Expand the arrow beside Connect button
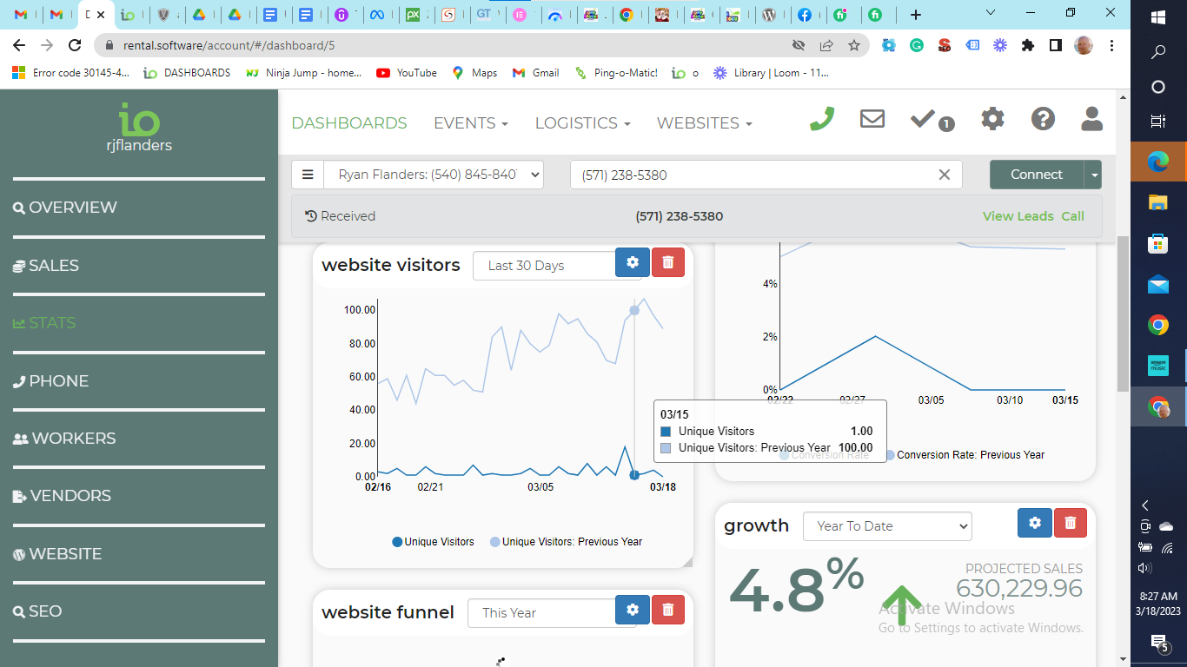This screenshot has width=1187, height=667. 1094,175
